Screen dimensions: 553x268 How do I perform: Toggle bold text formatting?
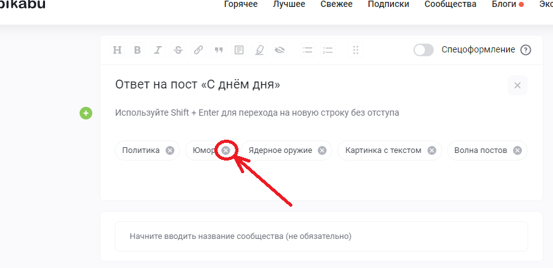tap(137, 51)
